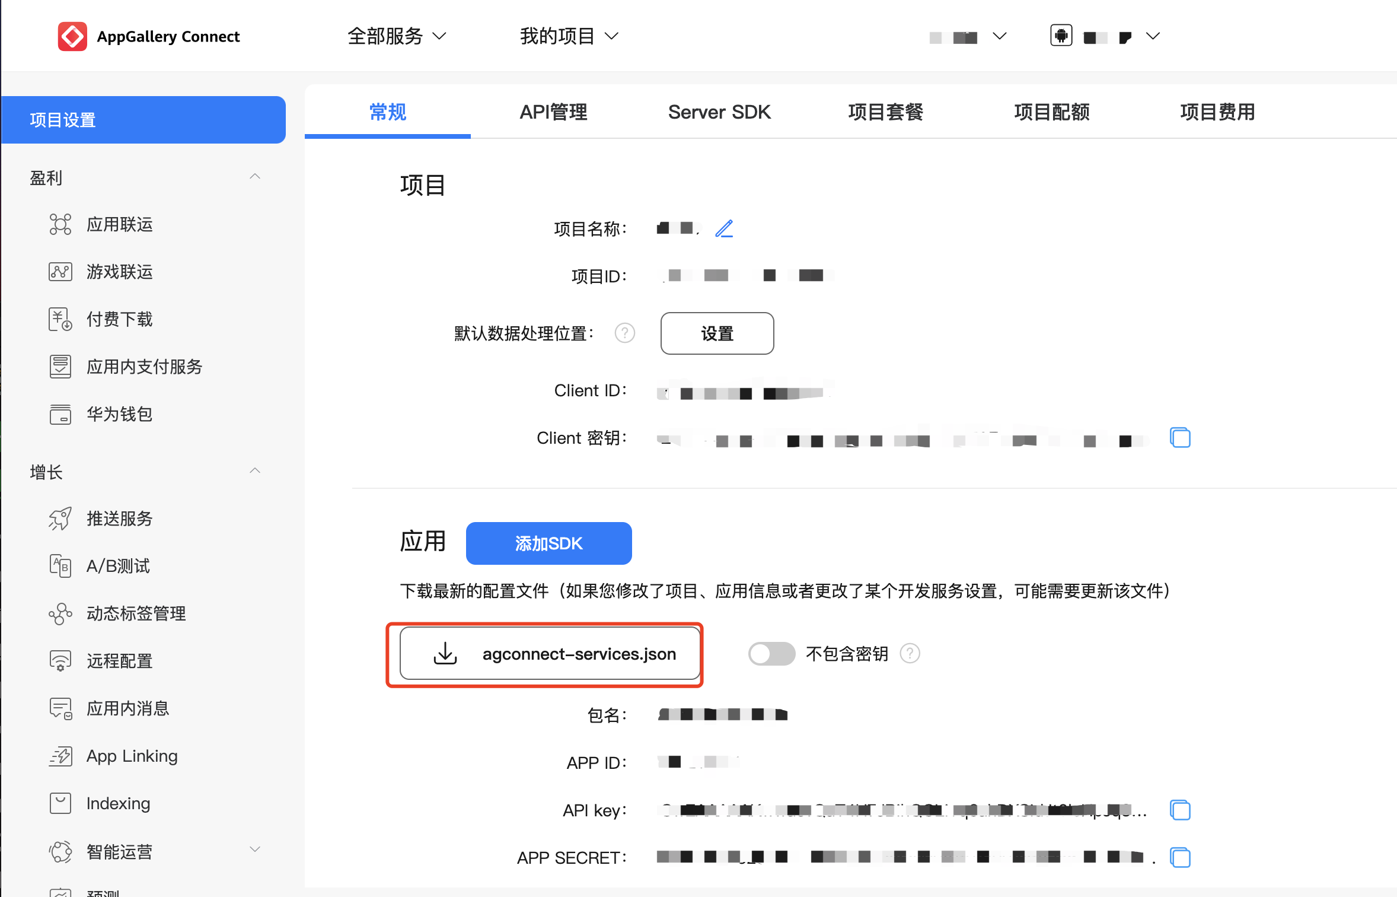Image resolution: width=1397 pixels, height=897 pixels.
Task: Select App Linking in the sidebar
Action: tap(132, 756)
